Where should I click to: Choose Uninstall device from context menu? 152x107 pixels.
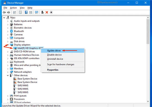63,59
